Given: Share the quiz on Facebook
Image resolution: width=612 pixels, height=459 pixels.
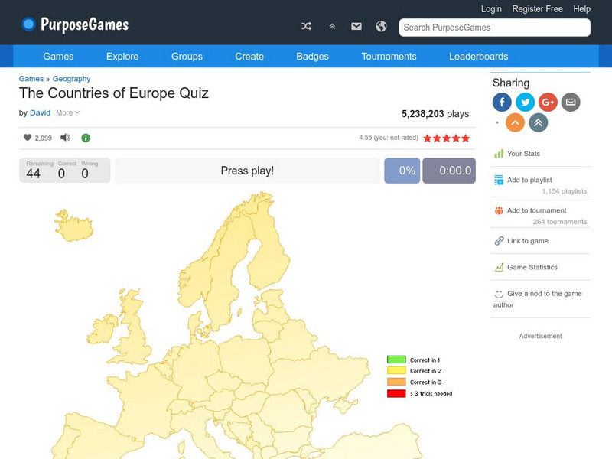Looking at the screenshot, I should click(x=502, y=102).
